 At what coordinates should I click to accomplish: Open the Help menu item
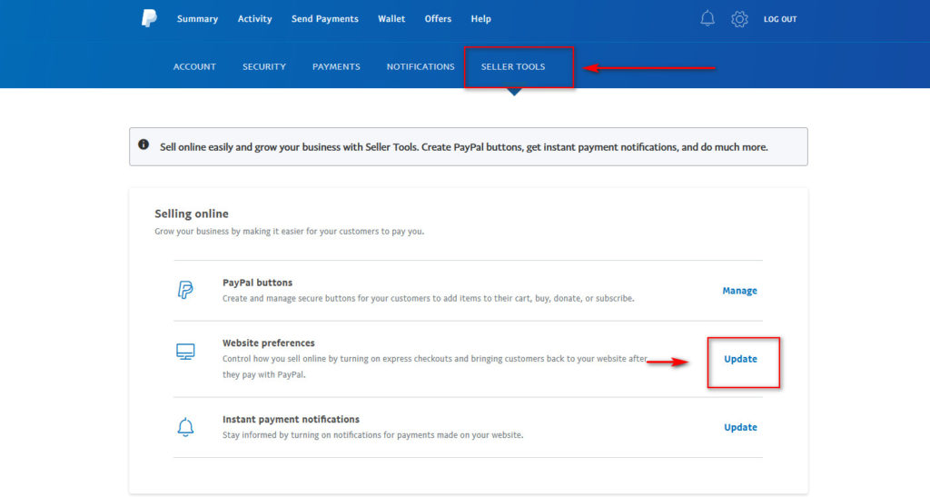[x=481, y=19]
